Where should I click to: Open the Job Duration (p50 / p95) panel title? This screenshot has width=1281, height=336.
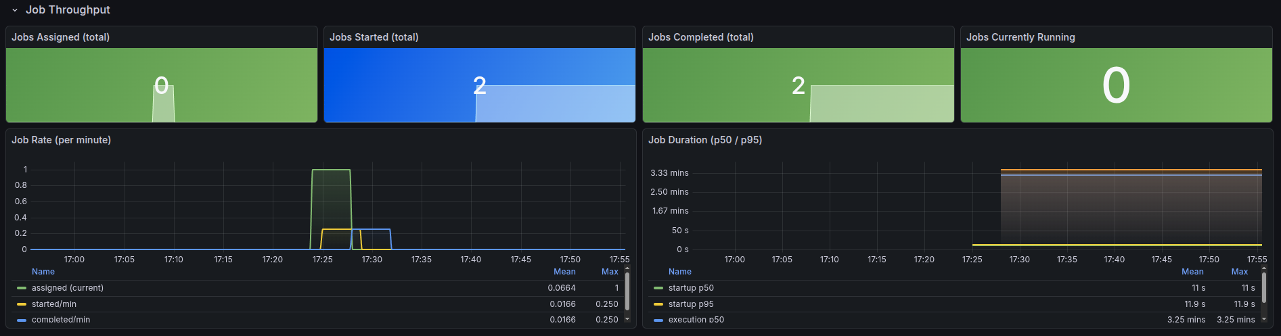[x=705, y=140]
